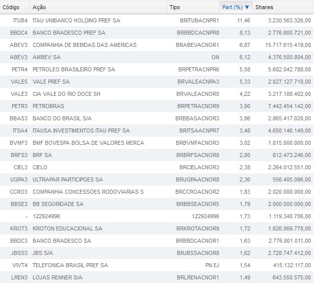This screenshot has width=315, height=283.
Task: Select the LREN3 Lojas Renner row
Action: pos(58,277)
